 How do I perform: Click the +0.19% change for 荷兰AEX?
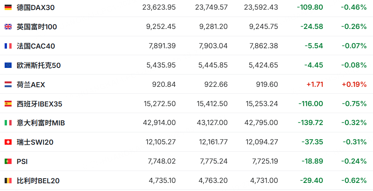click(353, 85)
